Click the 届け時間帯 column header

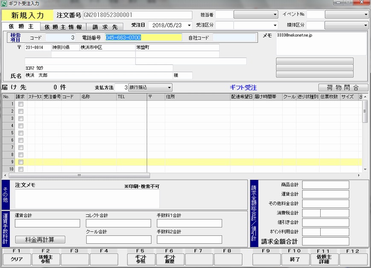click(268, 97)
